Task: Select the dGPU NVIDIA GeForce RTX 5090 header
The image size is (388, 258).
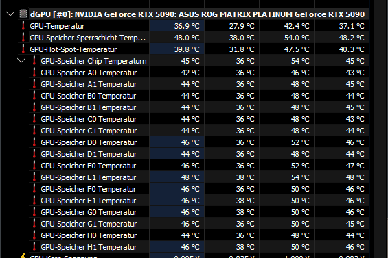Action: (x=197, y=14)
